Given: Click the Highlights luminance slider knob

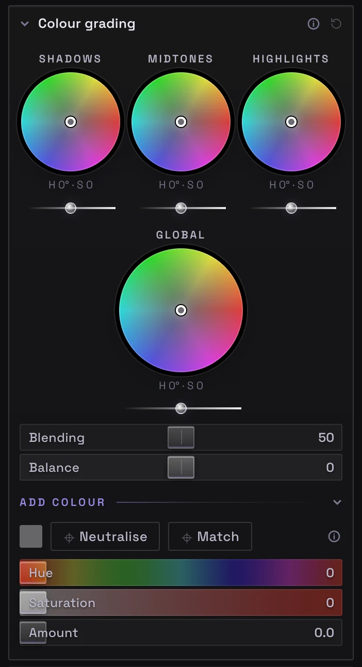Looking at the screenshot, I should click(291, 208).
